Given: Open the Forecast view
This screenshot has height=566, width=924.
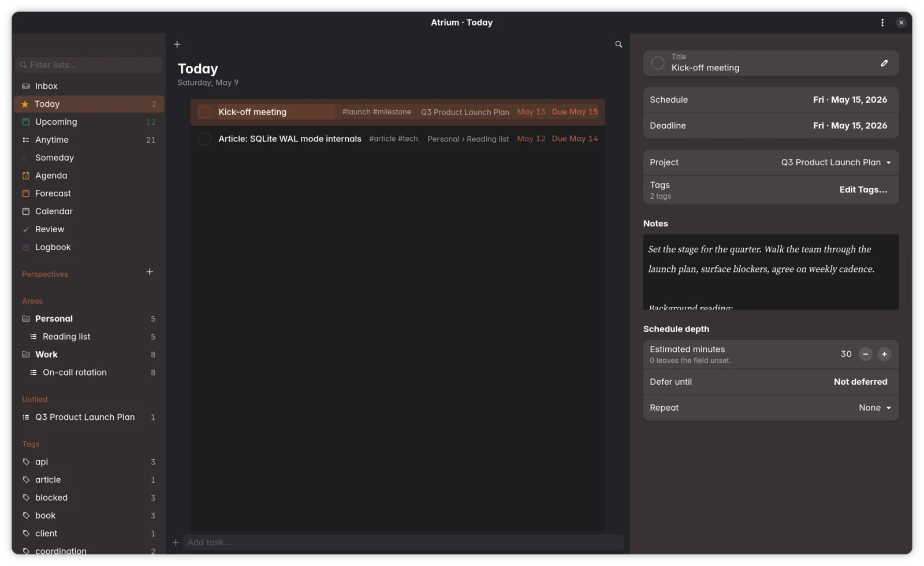Looking at the screenshot, I should [x=89, y=193].
